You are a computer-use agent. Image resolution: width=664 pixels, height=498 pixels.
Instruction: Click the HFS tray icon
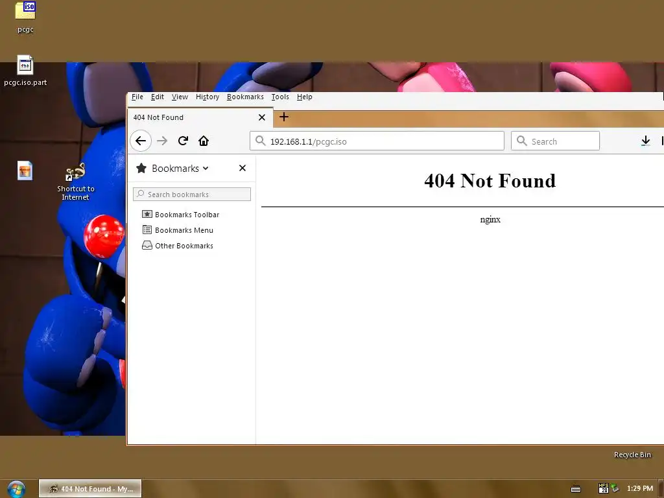pyautogui.click(x=604, y=488)
